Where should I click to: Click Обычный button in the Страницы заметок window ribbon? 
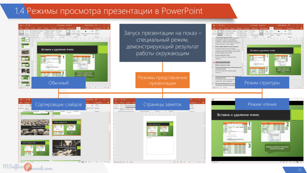coord(116,107)
